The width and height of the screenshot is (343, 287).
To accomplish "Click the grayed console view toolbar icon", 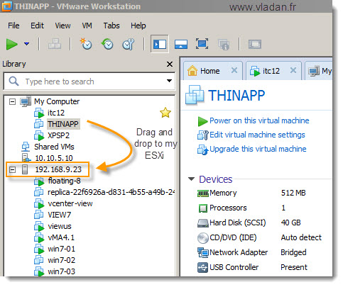I will [x=255, y=44].
